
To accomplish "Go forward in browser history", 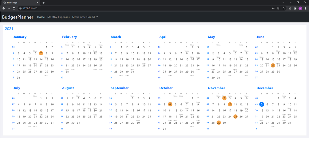I will tap(9, 8).
